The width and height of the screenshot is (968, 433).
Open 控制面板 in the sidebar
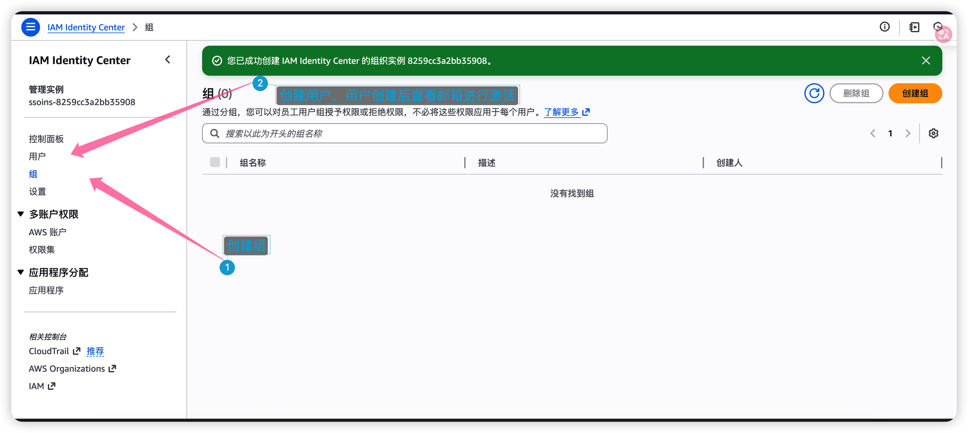coord(46,139)
